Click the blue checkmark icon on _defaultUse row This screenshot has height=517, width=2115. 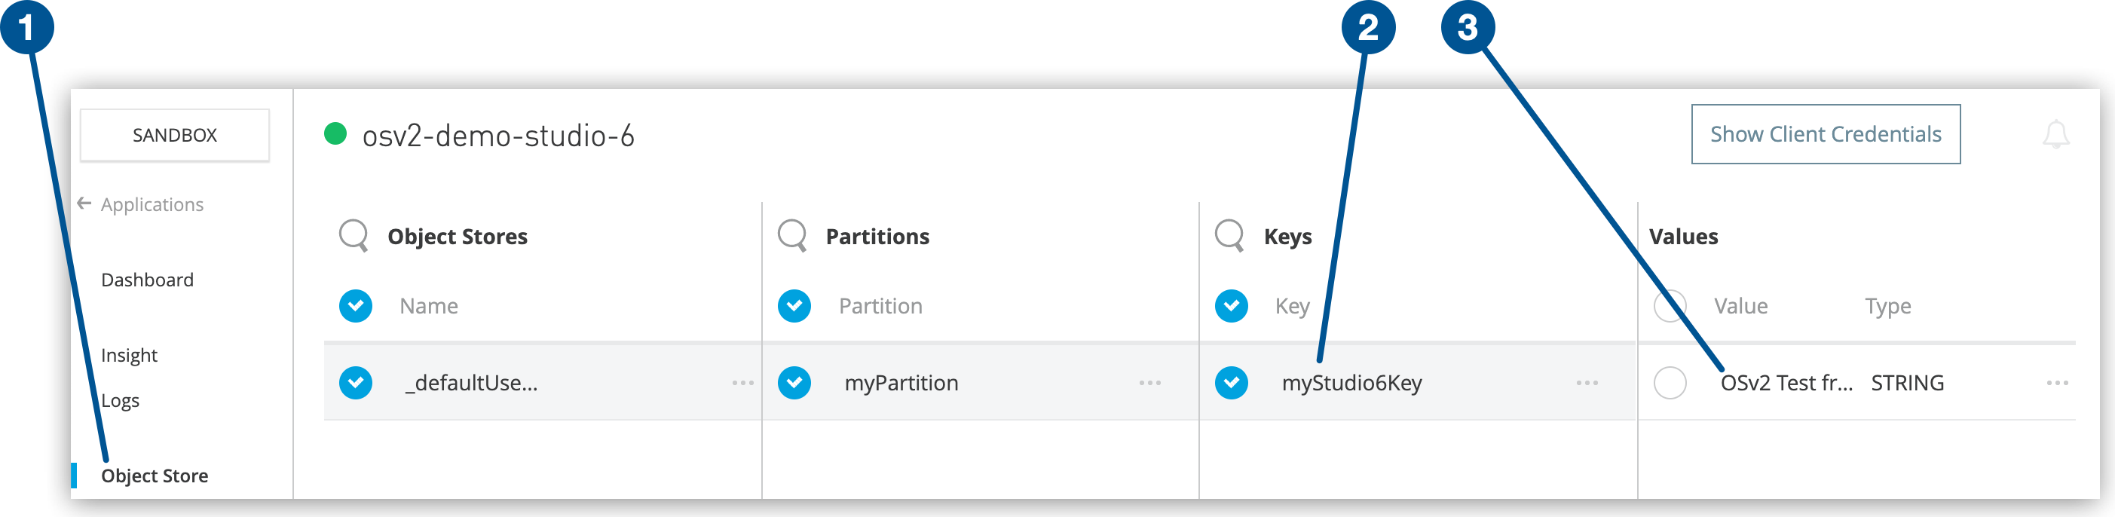coord(355,382)
